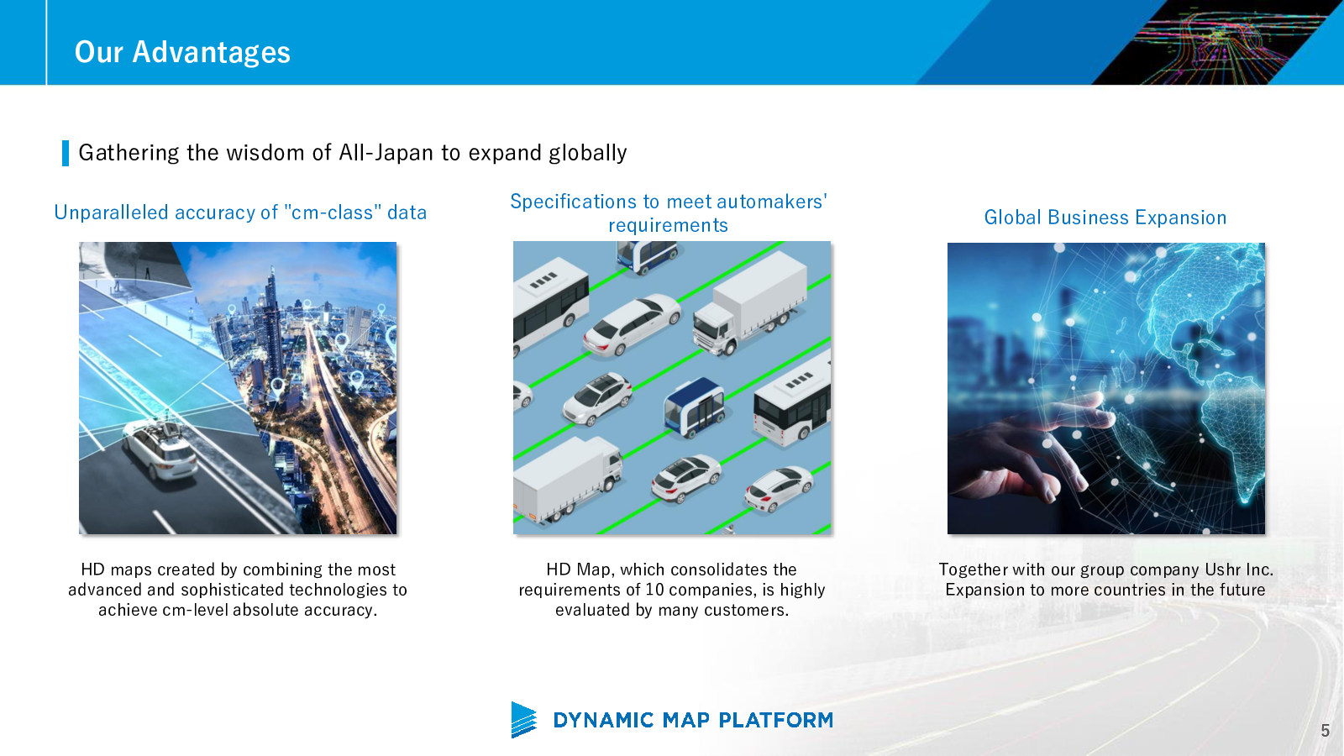Click the 'Our Advantages' slide title
The height and width of the screenshot is (756, 1344).
[x=182, y=52]
